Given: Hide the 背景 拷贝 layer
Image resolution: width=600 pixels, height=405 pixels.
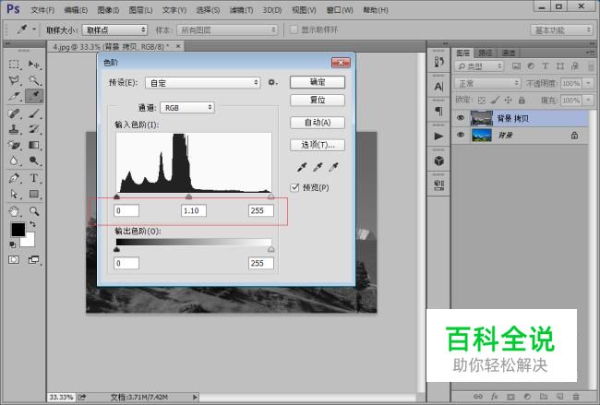Looking at the screenshot, I should coord(461,118).
